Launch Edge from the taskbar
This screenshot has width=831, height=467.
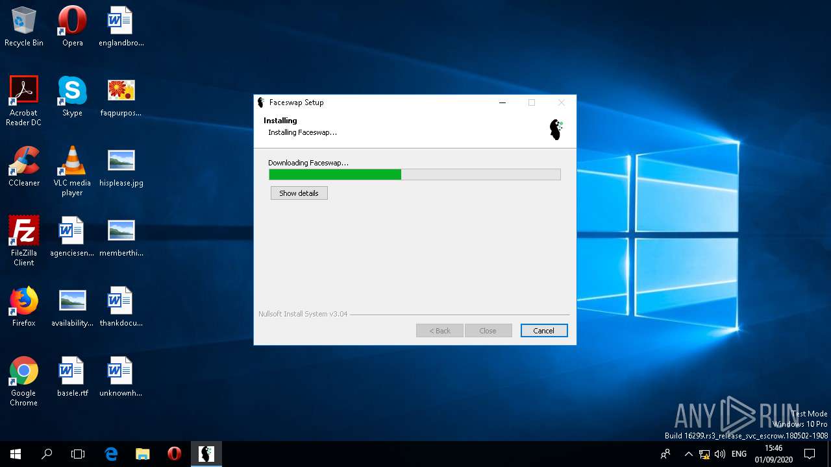point(111,454)
